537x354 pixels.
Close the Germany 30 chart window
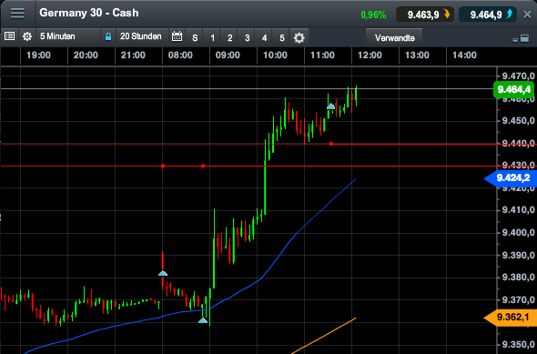coord(527,15)
